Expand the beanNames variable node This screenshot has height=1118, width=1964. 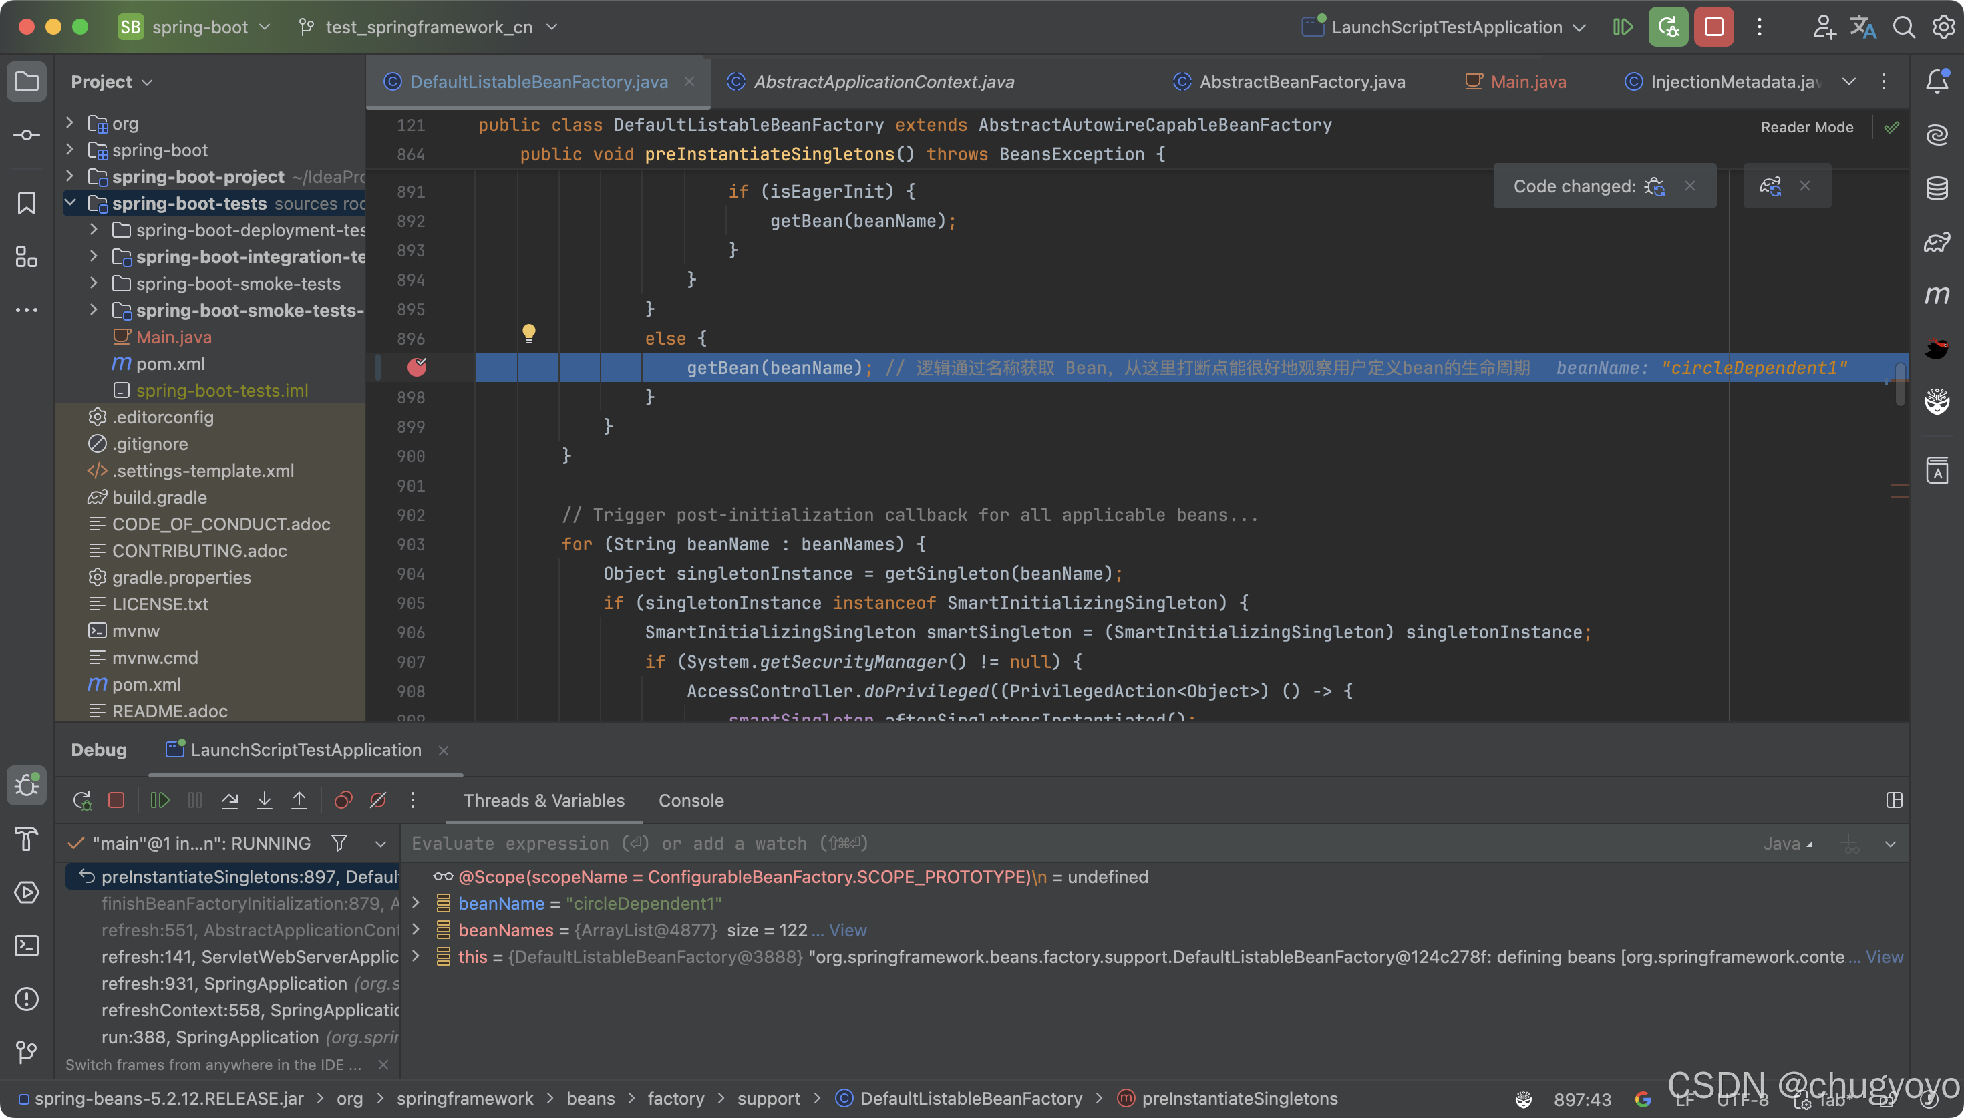(416, 930)
